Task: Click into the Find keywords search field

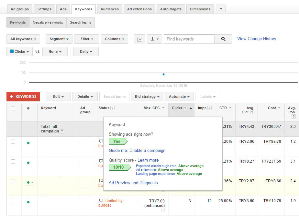Action: click(x=189, y=39)
